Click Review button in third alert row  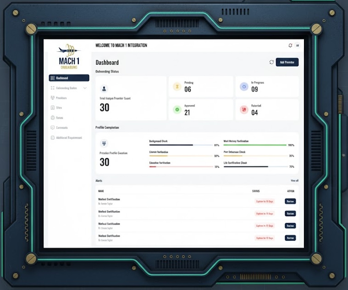(x=290, y=226)
